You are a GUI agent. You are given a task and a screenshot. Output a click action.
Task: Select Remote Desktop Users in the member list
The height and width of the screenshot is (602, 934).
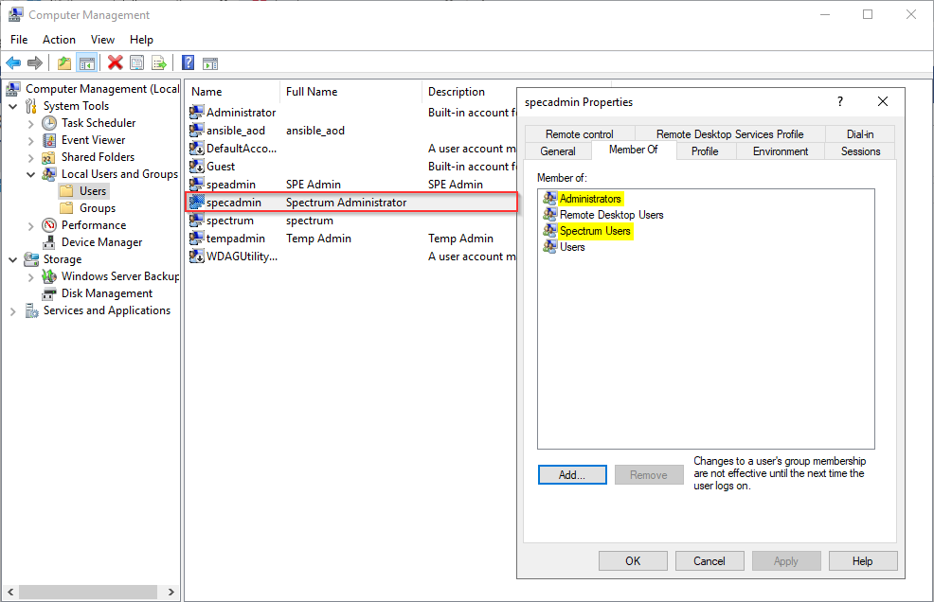click(611, 215)
